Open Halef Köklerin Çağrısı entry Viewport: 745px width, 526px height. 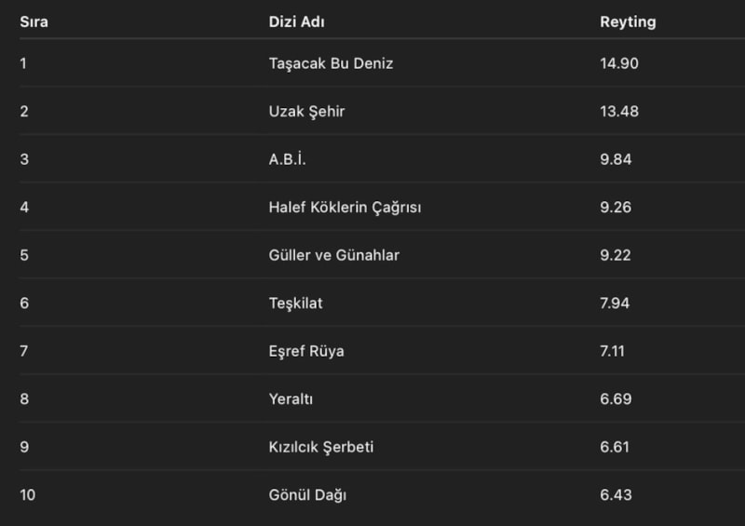pyautogui.click(x=345, y=207)
